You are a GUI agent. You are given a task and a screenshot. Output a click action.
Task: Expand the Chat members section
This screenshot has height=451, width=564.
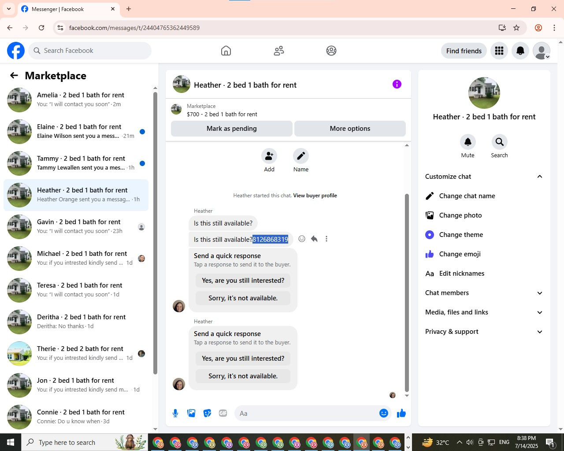click(484, 293)
